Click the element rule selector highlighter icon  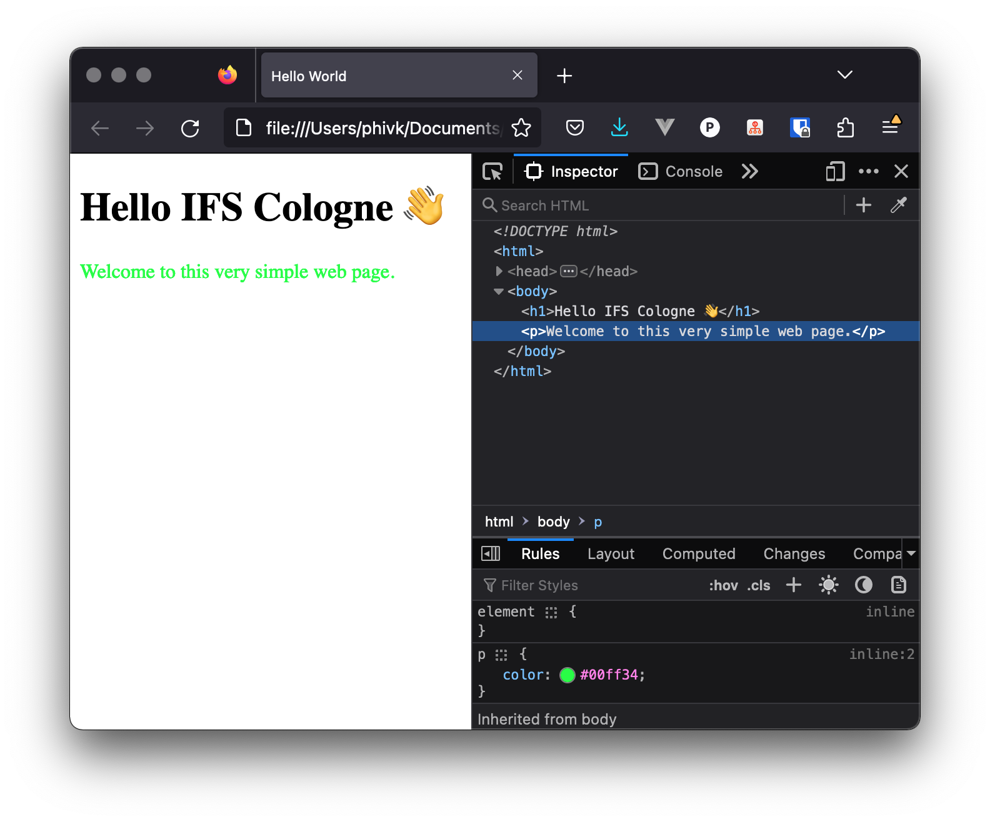tap(551, 613)
